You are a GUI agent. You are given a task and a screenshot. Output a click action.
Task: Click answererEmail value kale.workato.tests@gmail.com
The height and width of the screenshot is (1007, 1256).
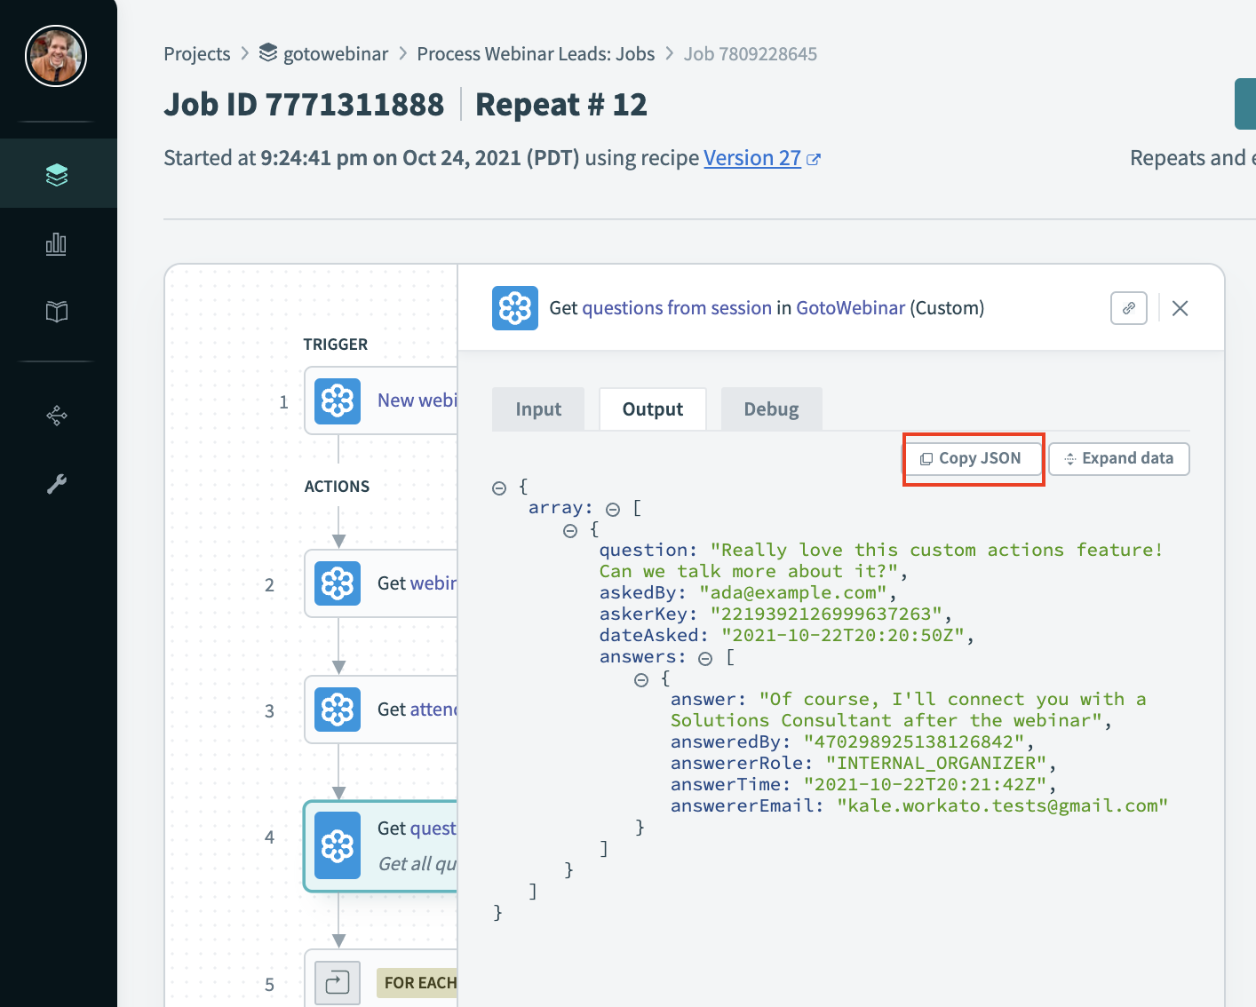coord(1002,805)
